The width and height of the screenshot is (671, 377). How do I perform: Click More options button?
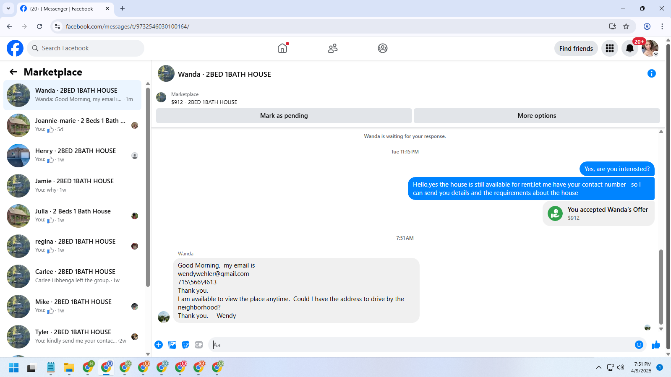click(537, 116)
